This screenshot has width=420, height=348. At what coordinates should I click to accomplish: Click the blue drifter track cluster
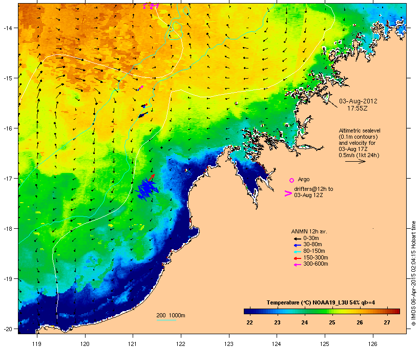click(x=146, y=189)
